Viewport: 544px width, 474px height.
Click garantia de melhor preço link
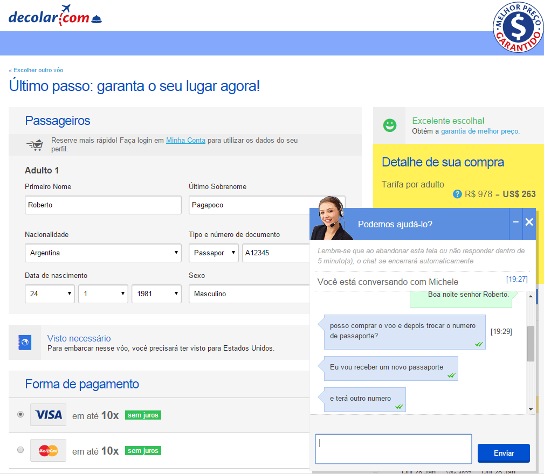480,131
